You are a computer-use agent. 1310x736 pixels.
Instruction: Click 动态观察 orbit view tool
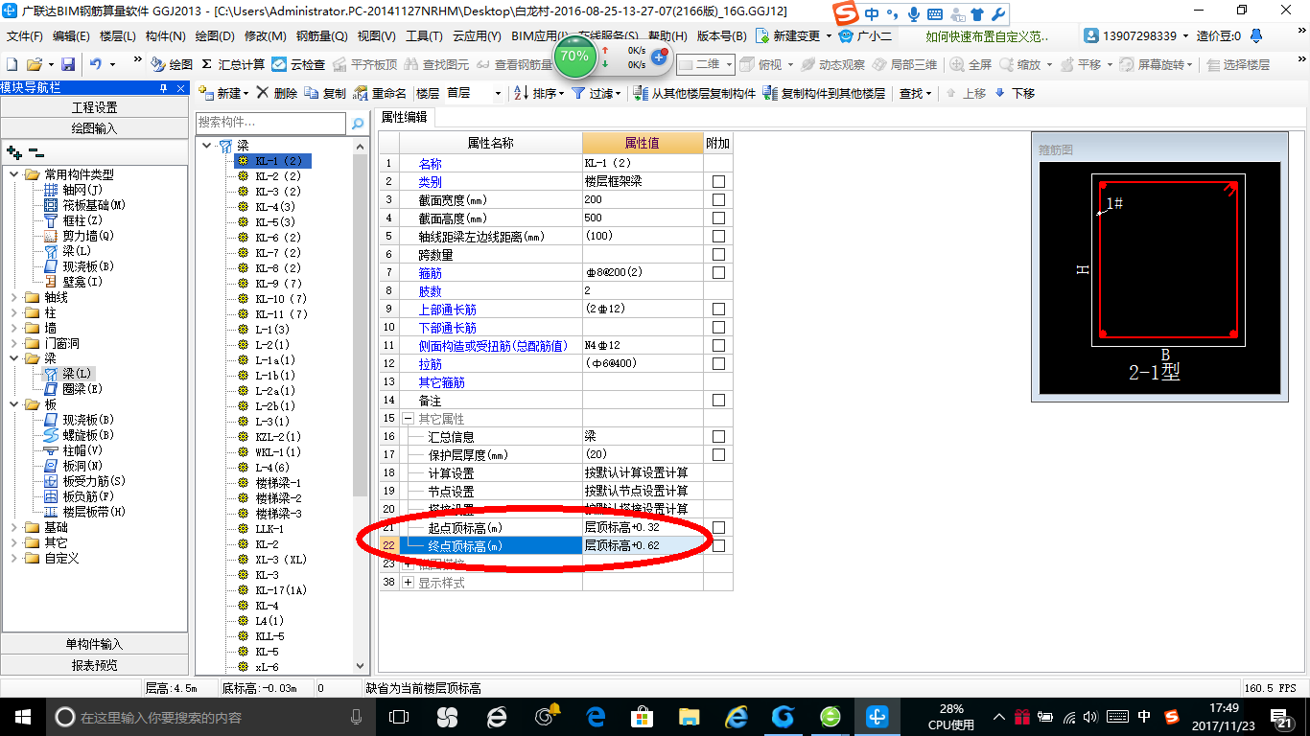pos(831,64)
